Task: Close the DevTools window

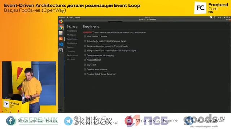Action: (x=230, y=20)
